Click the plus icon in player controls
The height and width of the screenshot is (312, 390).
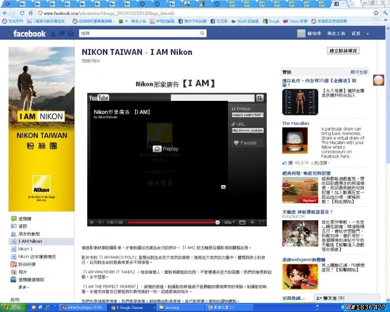(252, 223)
